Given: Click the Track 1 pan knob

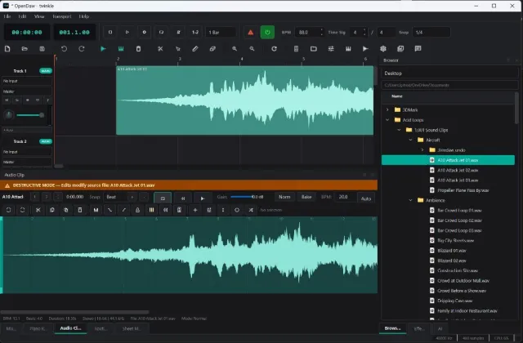Looking at the screenshot, I should click(9, 115).
